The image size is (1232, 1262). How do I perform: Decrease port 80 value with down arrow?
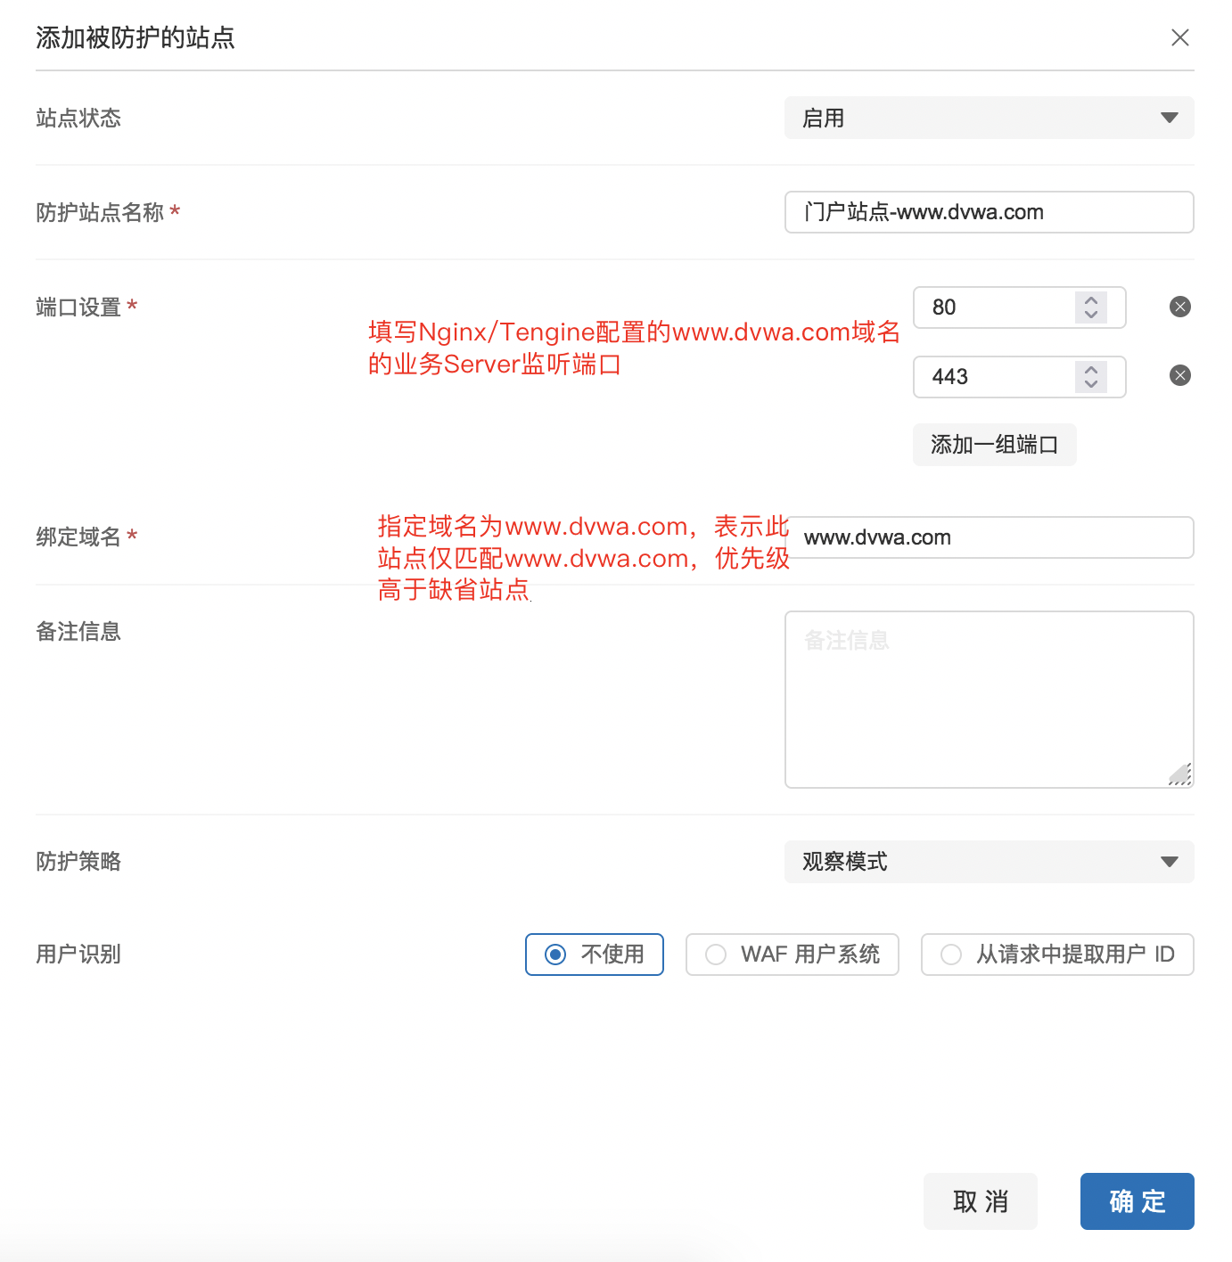click(1091, 315)
